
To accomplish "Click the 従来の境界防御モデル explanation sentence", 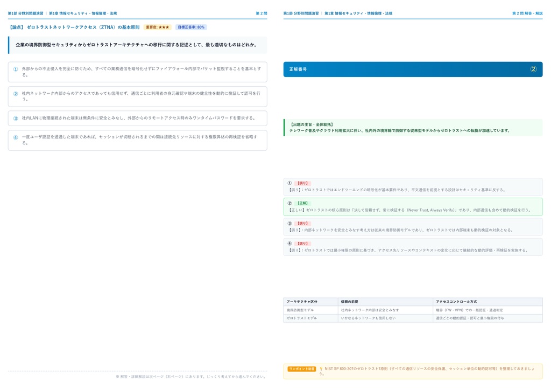I will click(401, 230).
